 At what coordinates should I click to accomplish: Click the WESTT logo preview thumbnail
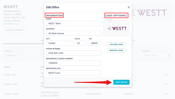click(x=116, y=28)
